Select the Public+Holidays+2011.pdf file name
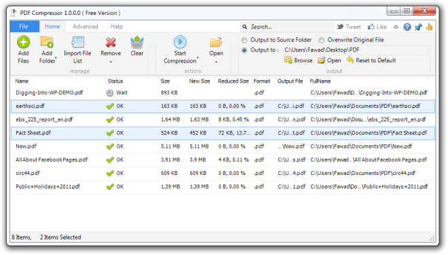The image size is (448, 255). pyautogui.click(x=48, y=187)
